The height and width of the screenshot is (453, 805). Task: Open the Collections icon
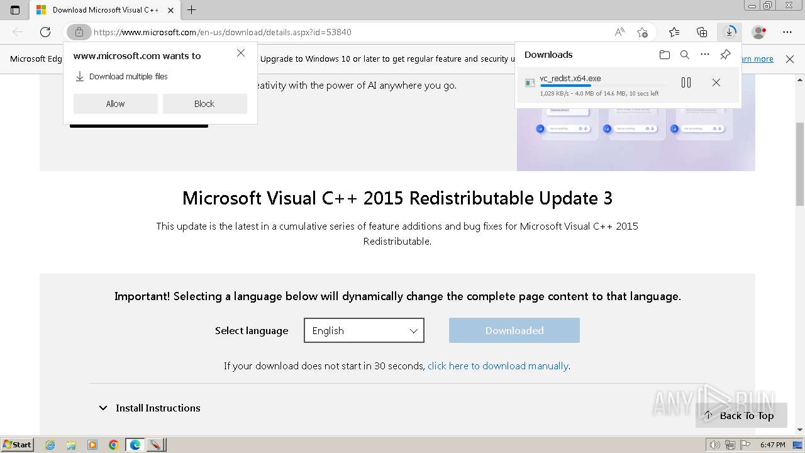(702, 32)
